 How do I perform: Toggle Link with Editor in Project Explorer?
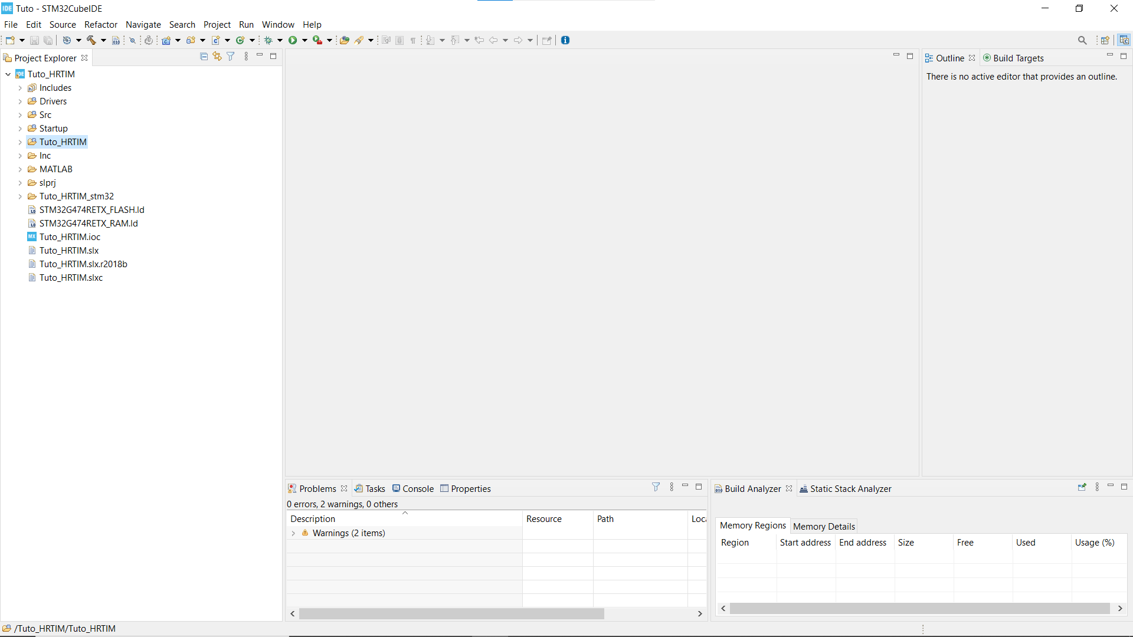coord(217,57)
